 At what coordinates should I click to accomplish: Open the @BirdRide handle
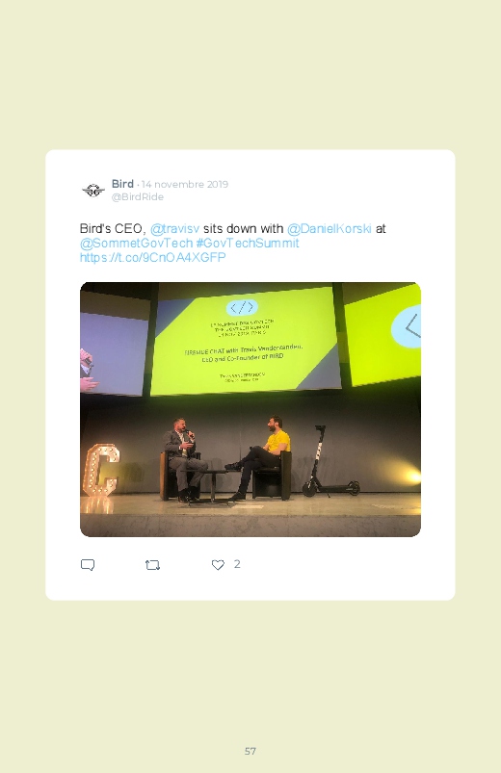137,196
